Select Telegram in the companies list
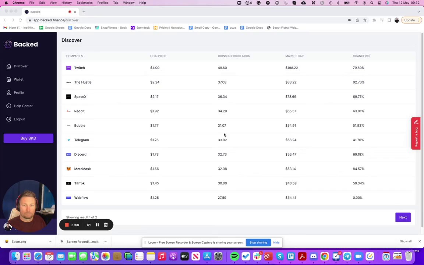Screen dimensions: 424x265 [238, 140]
